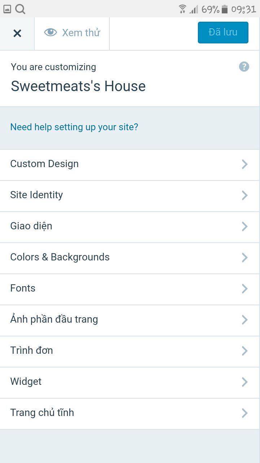The height and width of the screenshot is (463, 260).
Task: Tap the Wi-Fi icon in status bar
Action: click(x=183, y=9)
